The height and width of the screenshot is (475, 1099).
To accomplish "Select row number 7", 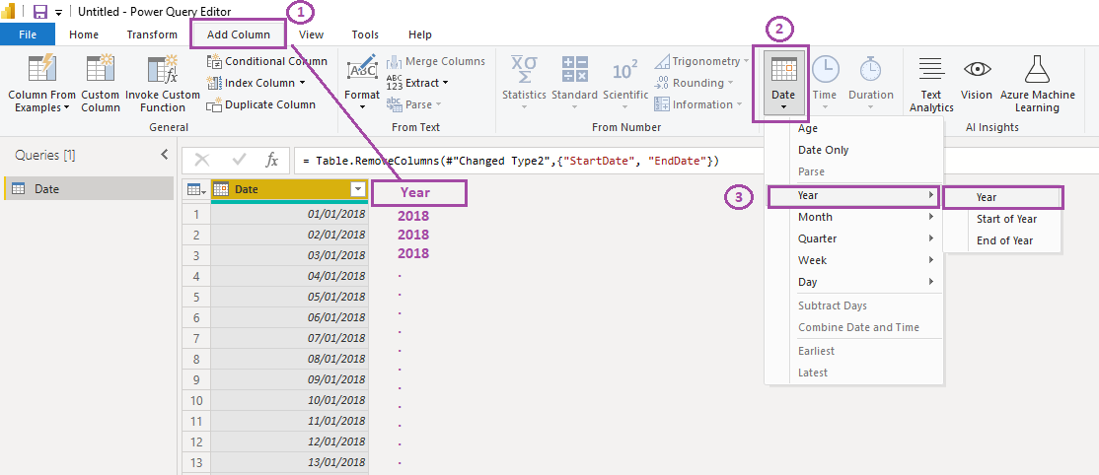I will click(196, 338).
